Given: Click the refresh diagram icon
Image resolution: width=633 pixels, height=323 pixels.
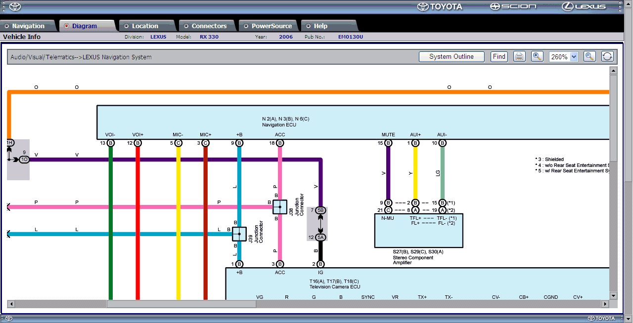Looking at the screenshot, I should click(607, 57).
